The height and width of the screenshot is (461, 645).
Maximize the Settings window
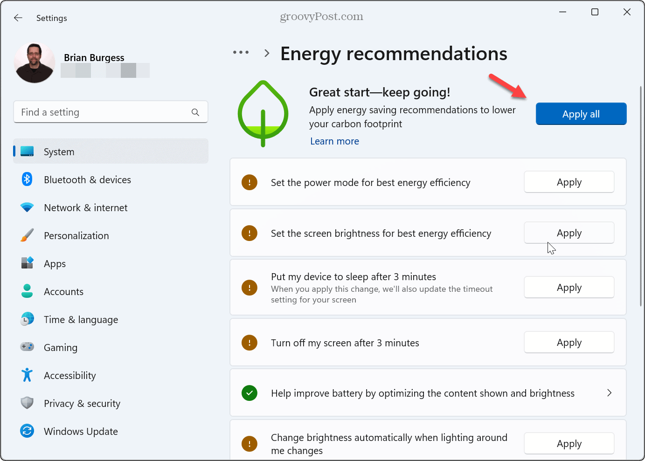[x=595, y=12]
